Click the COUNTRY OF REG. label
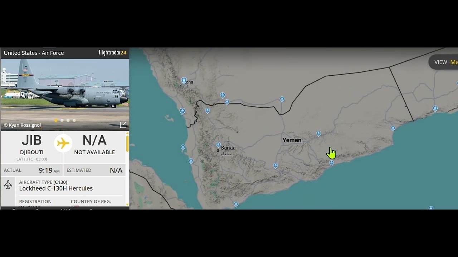This screenshot has width=458, height=257. [91, 202]
